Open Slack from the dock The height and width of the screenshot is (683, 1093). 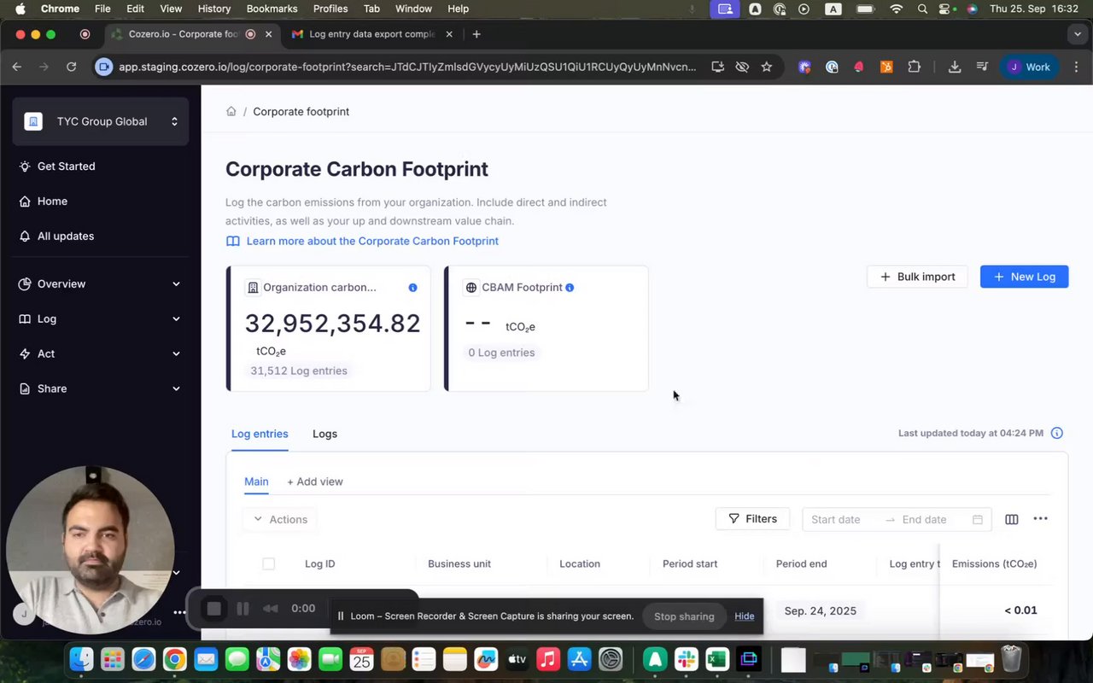pos(686,659)
